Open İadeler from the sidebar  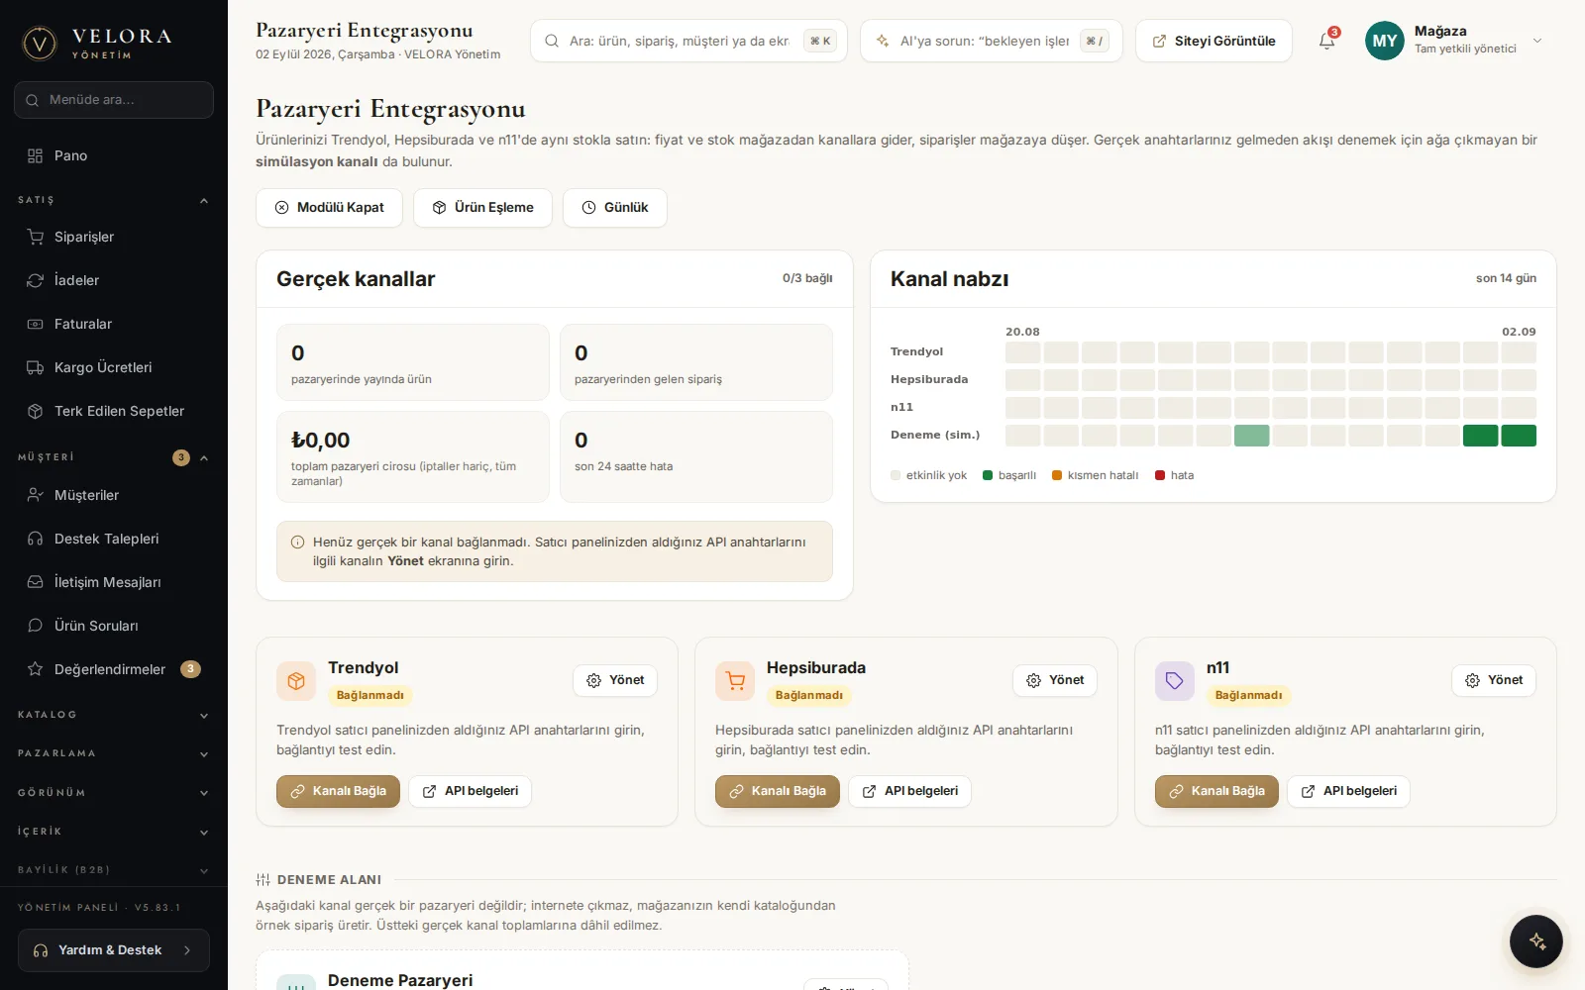114,280
